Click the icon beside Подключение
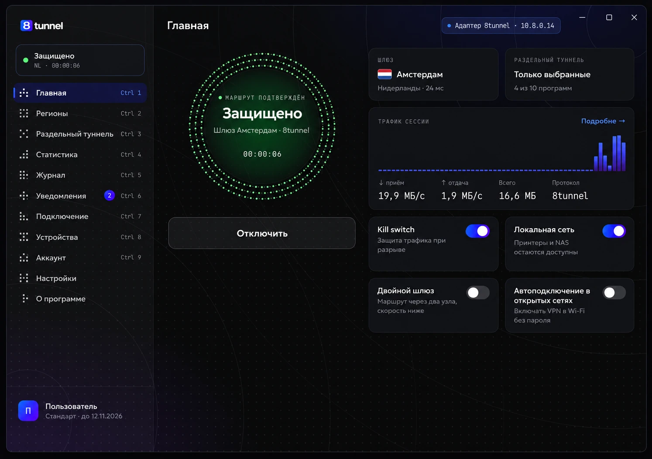The height and width of the screenshot is (459, 652). [x=24, y=216]
